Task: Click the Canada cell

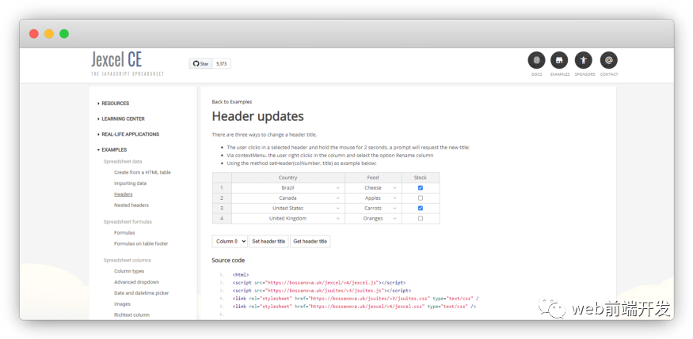Action: (287, 198)
